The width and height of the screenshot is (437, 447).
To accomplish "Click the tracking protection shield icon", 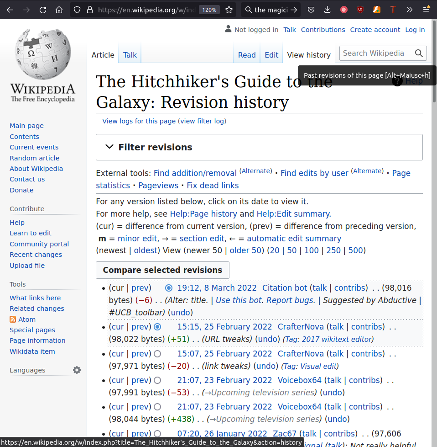I will coord(77,10).
